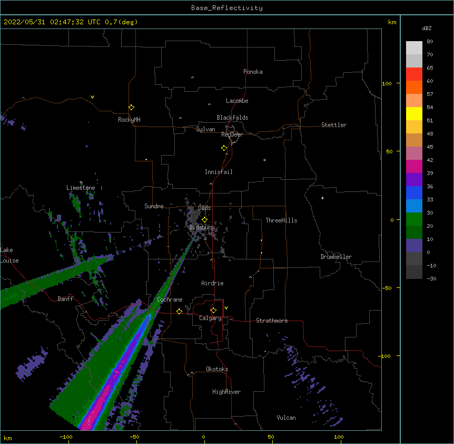Click the Drumheller map label
This screenshot has width=454, height=444.
click(x=336, y=257)
